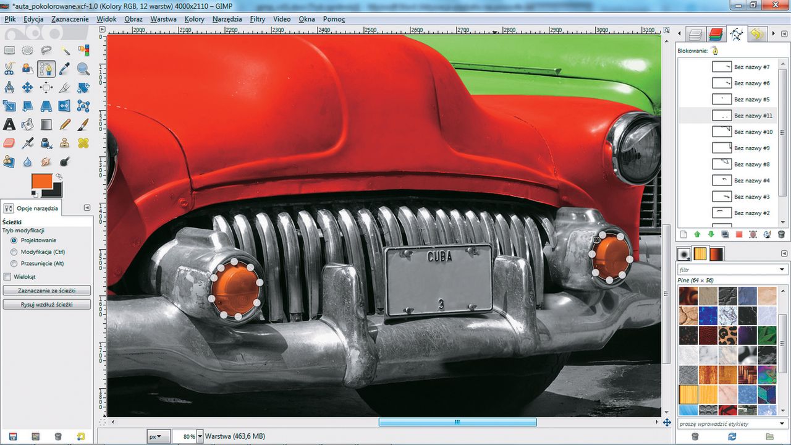Select the Zoom magnifier tool
Screen dimensions: 791x445
point(83,69)
